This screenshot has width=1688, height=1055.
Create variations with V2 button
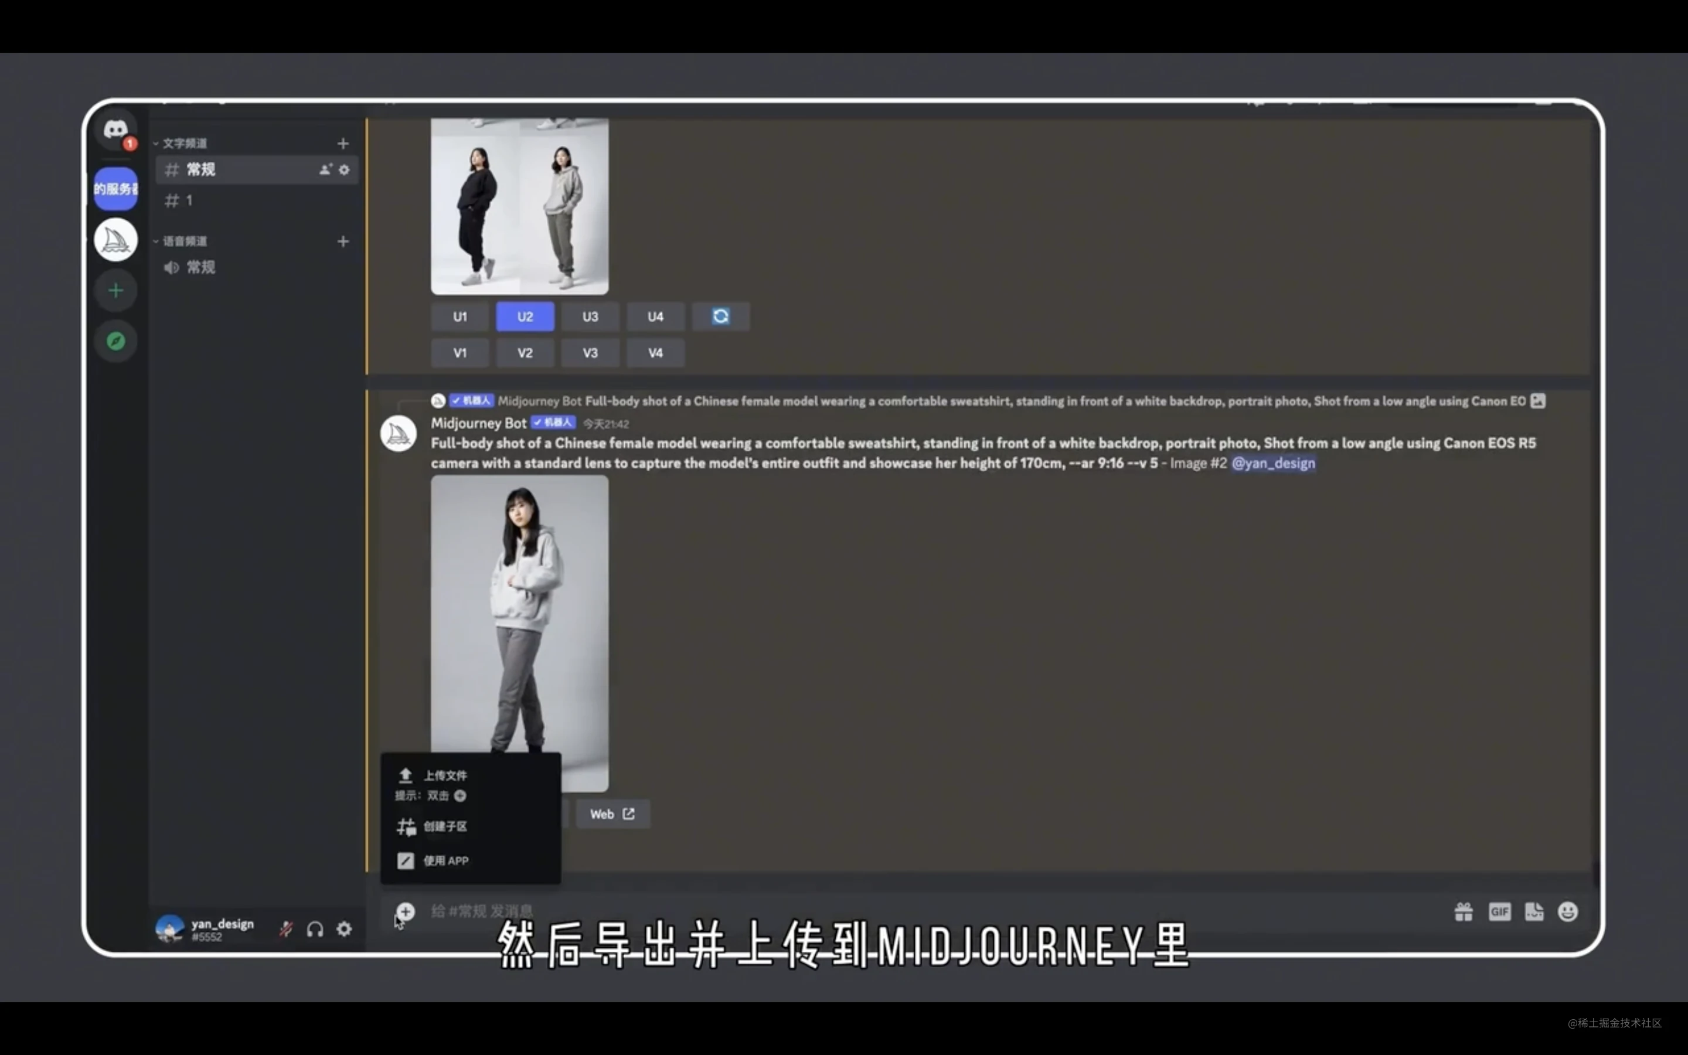525,353
